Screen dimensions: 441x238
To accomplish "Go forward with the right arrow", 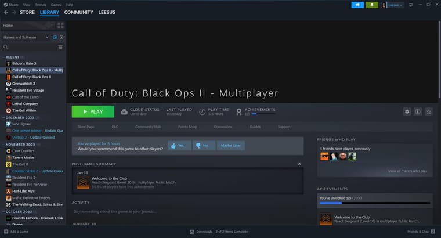I will pyautogui.click(x=14, y=12).
